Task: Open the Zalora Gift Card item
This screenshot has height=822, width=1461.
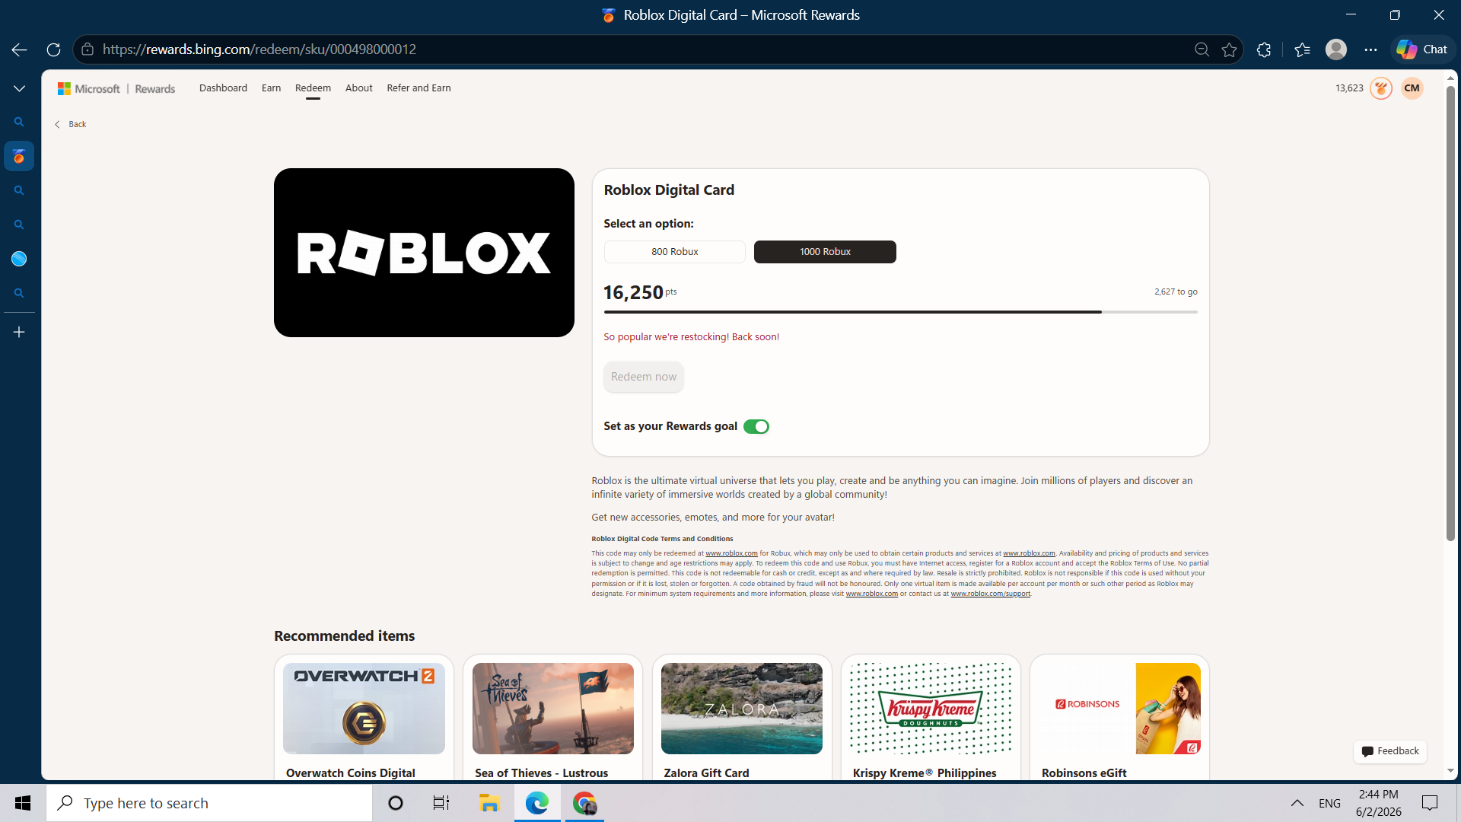Action: (x=742, y=717)
